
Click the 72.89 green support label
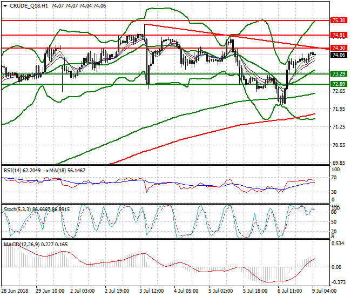(x=339, y=84)
